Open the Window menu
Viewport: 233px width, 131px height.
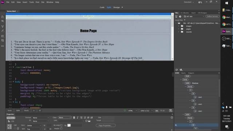click(x=50, y=2)
